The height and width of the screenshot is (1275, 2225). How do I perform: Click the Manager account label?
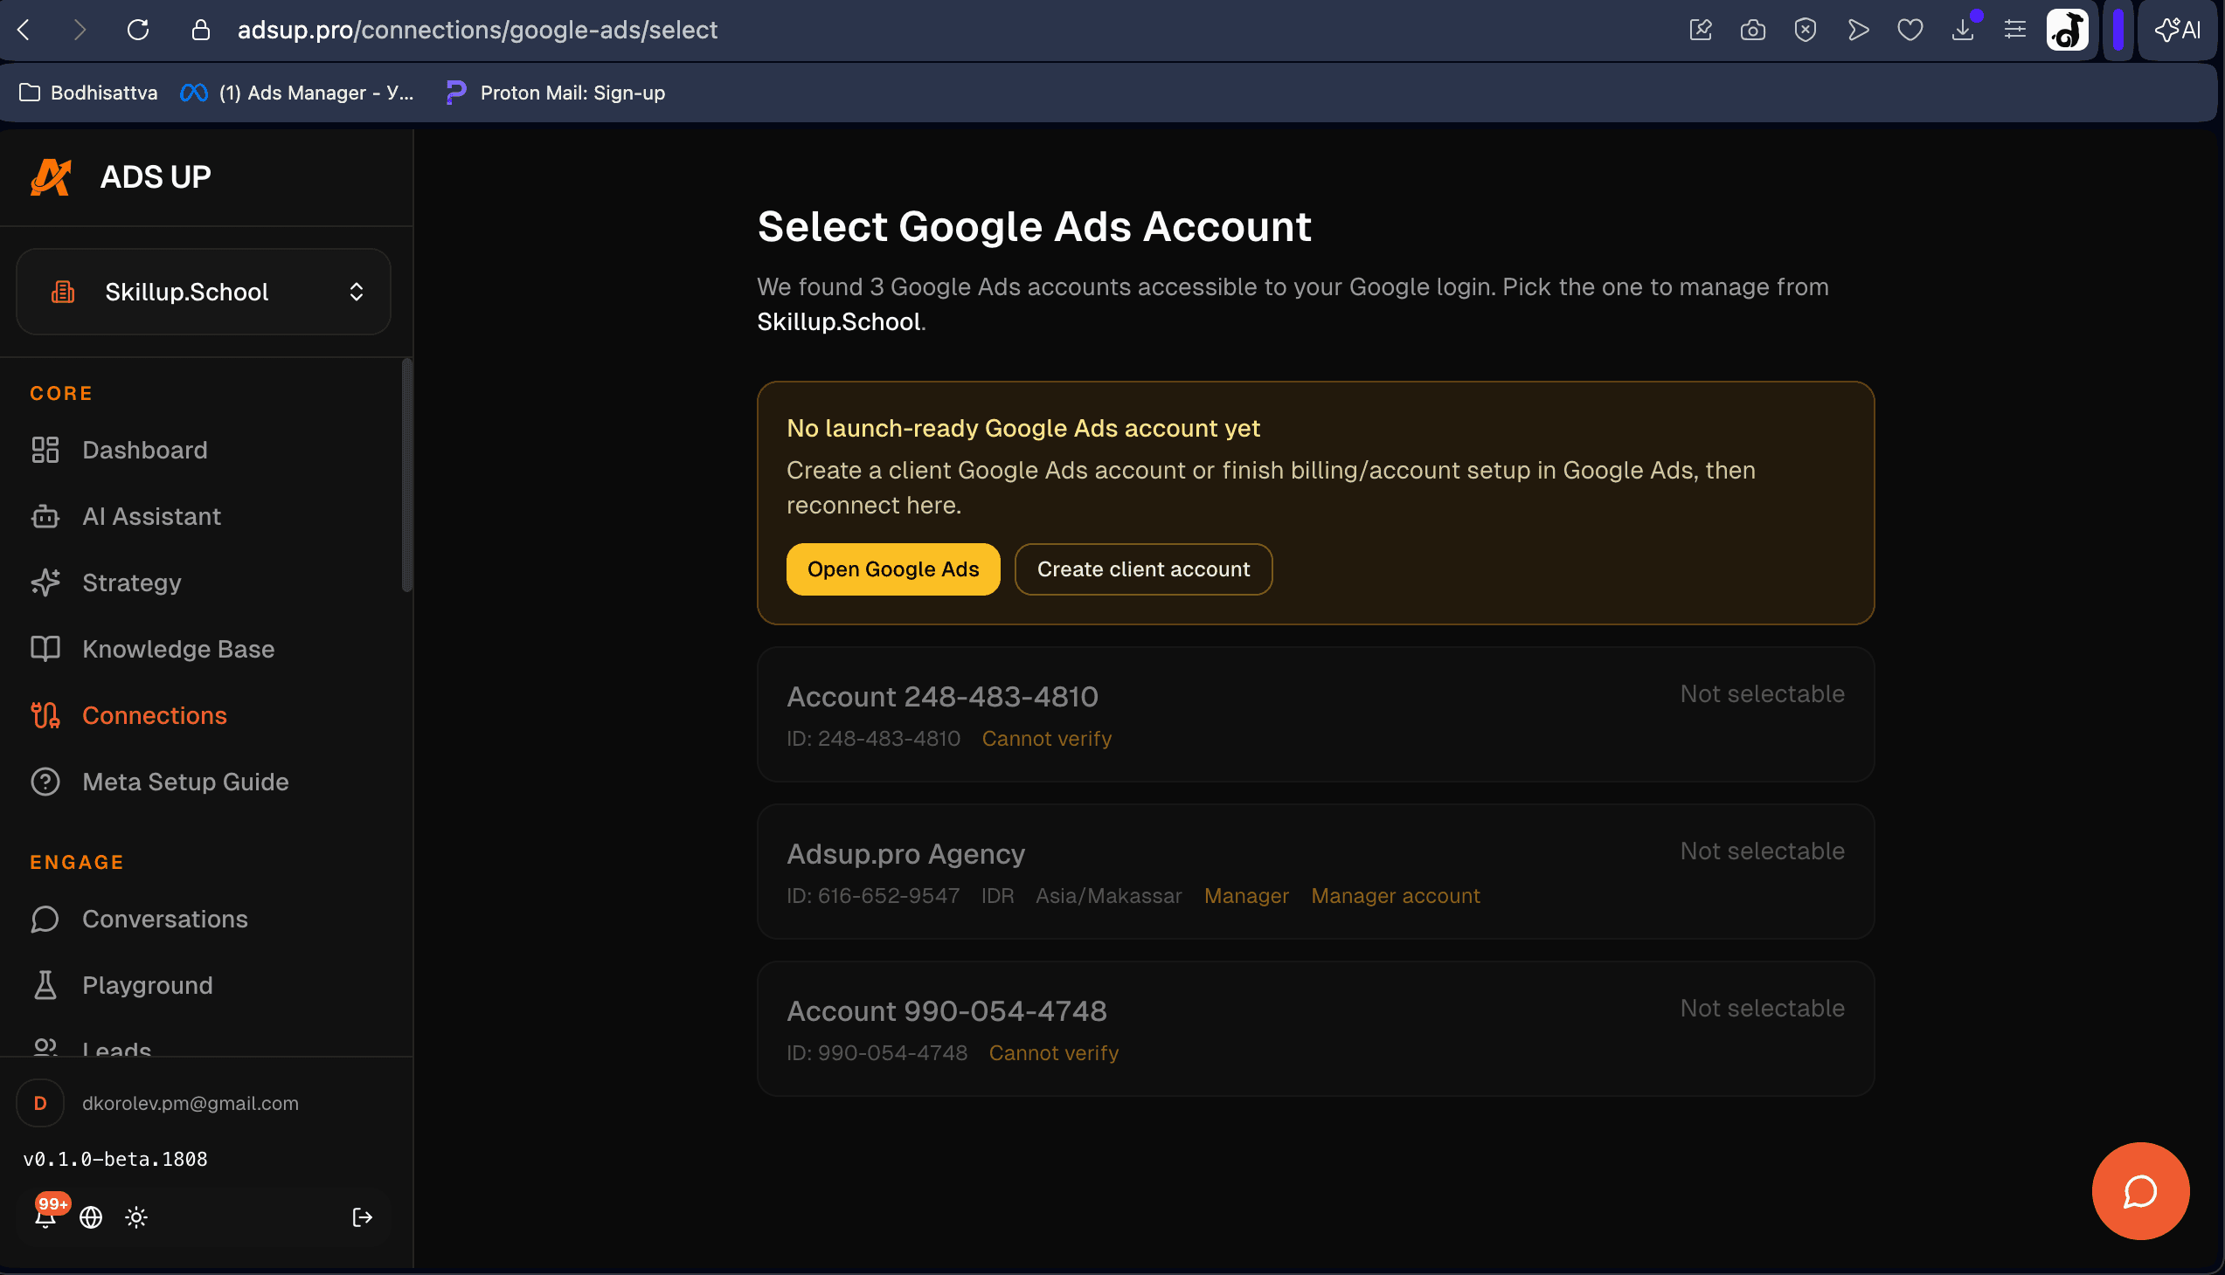[x=1395, y=896]
